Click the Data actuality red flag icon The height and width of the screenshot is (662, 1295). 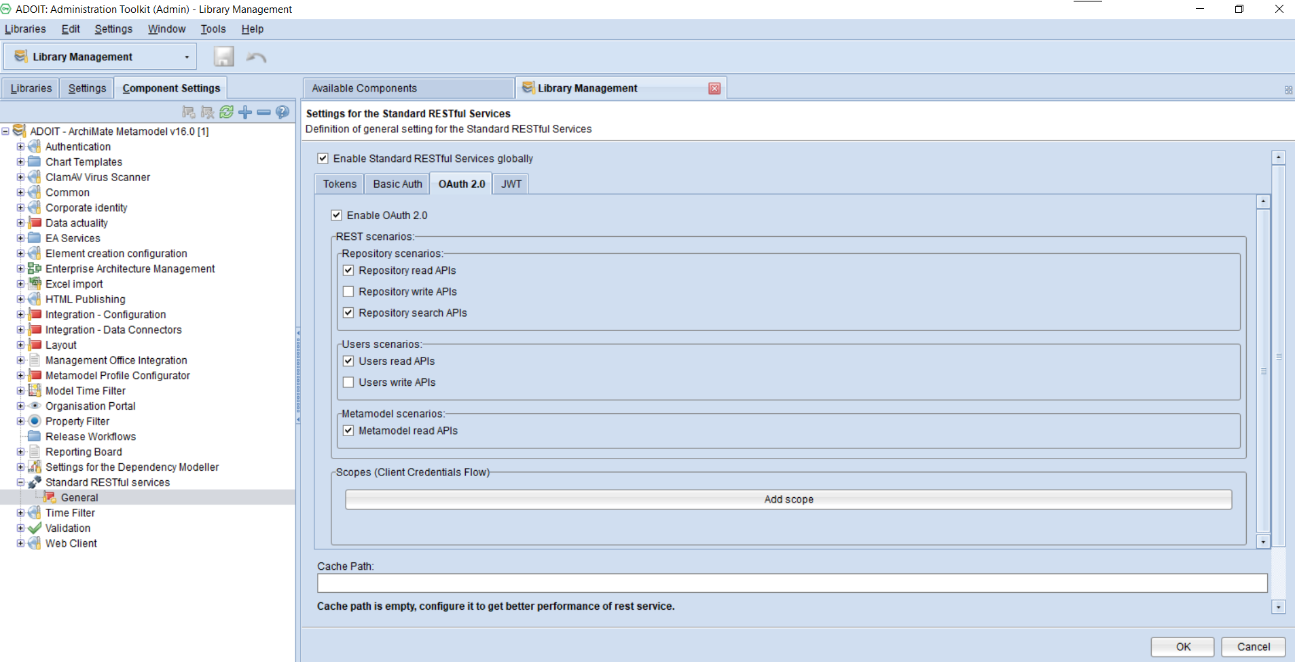(35, 222)
